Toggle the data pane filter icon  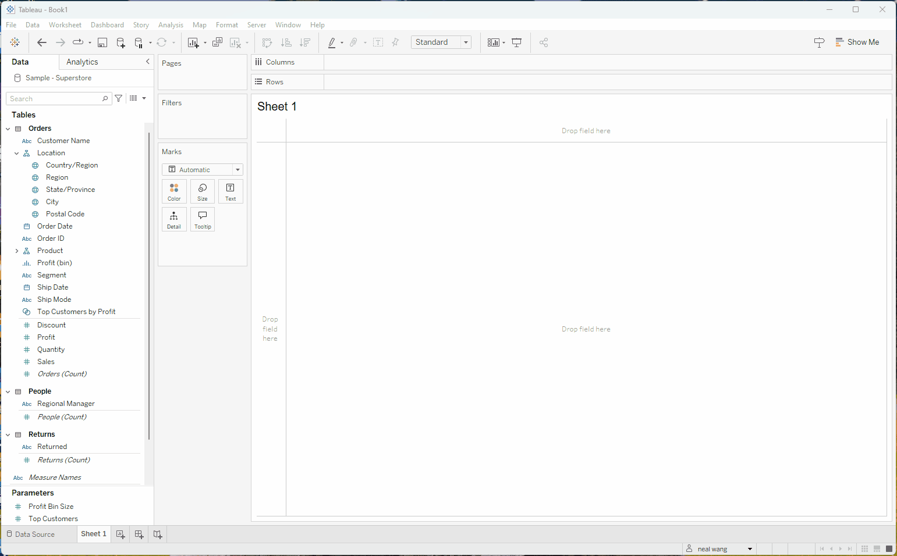(x=119, y=98)
